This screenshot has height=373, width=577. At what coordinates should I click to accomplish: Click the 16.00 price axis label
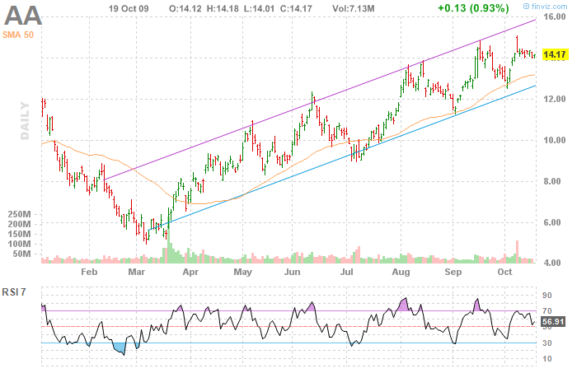[x=554, y=16]
